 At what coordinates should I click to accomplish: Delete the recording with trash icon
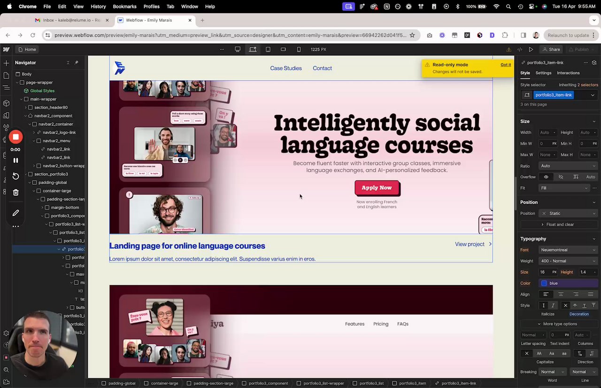click(x=15, y=192)
